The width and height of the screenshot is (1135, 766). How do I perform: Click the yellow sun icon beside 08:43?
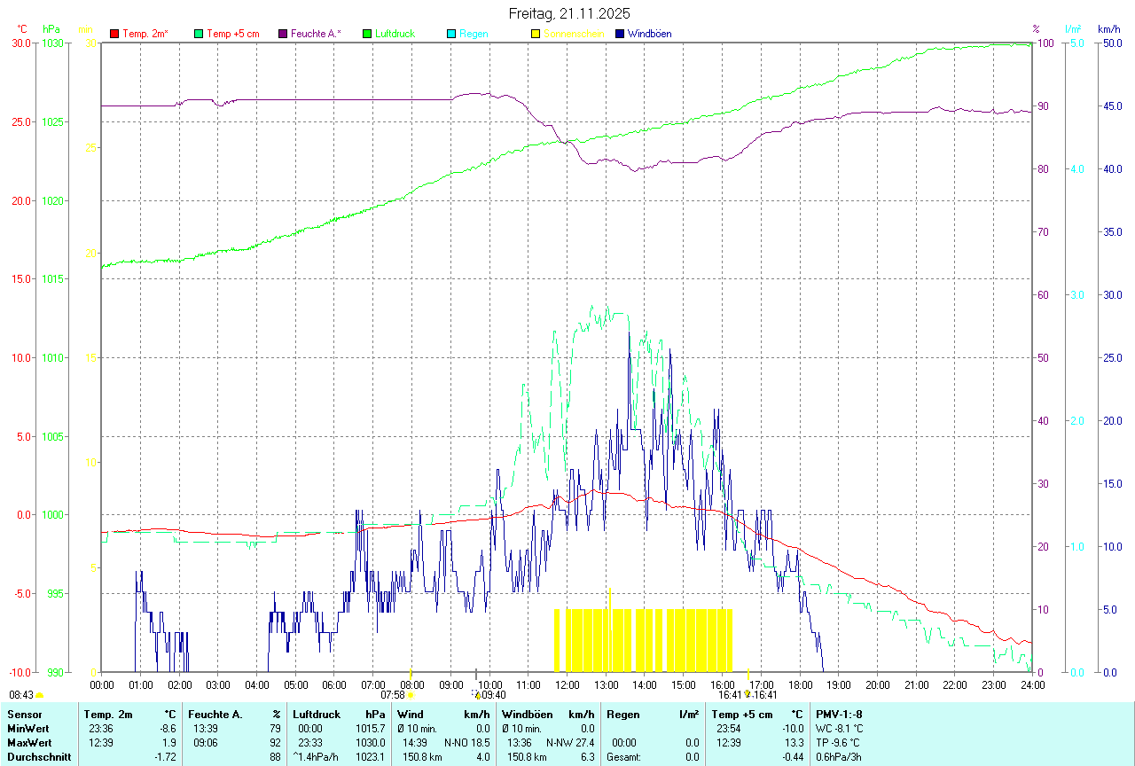pyautogui.click(x=39, y=696)
